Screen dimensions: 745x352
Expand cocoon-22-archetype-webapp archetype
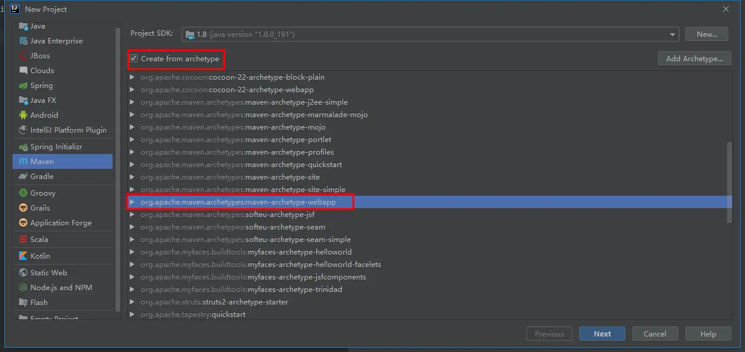[x=132, y=90]
